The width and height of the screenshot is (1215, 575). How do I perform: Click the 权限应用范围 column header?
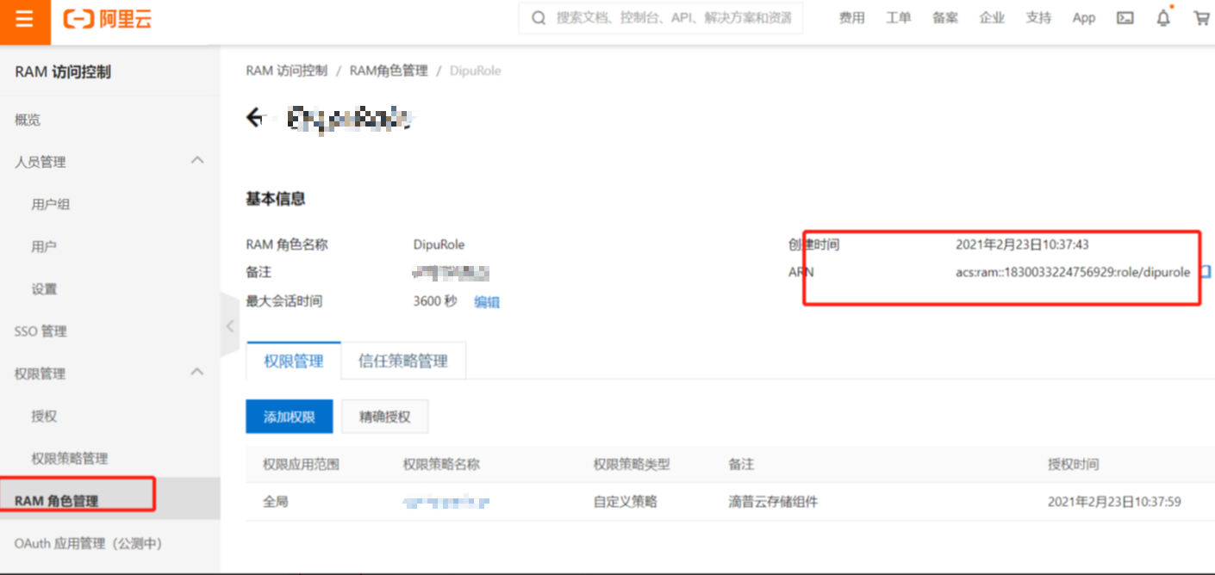301,464
